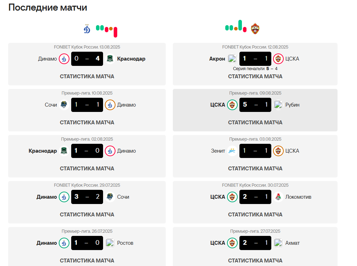
Task: Click Sochi logo in the Sochi–Dinamo 1–1 match
Action: pyautogui.click(x=64, y=105)
